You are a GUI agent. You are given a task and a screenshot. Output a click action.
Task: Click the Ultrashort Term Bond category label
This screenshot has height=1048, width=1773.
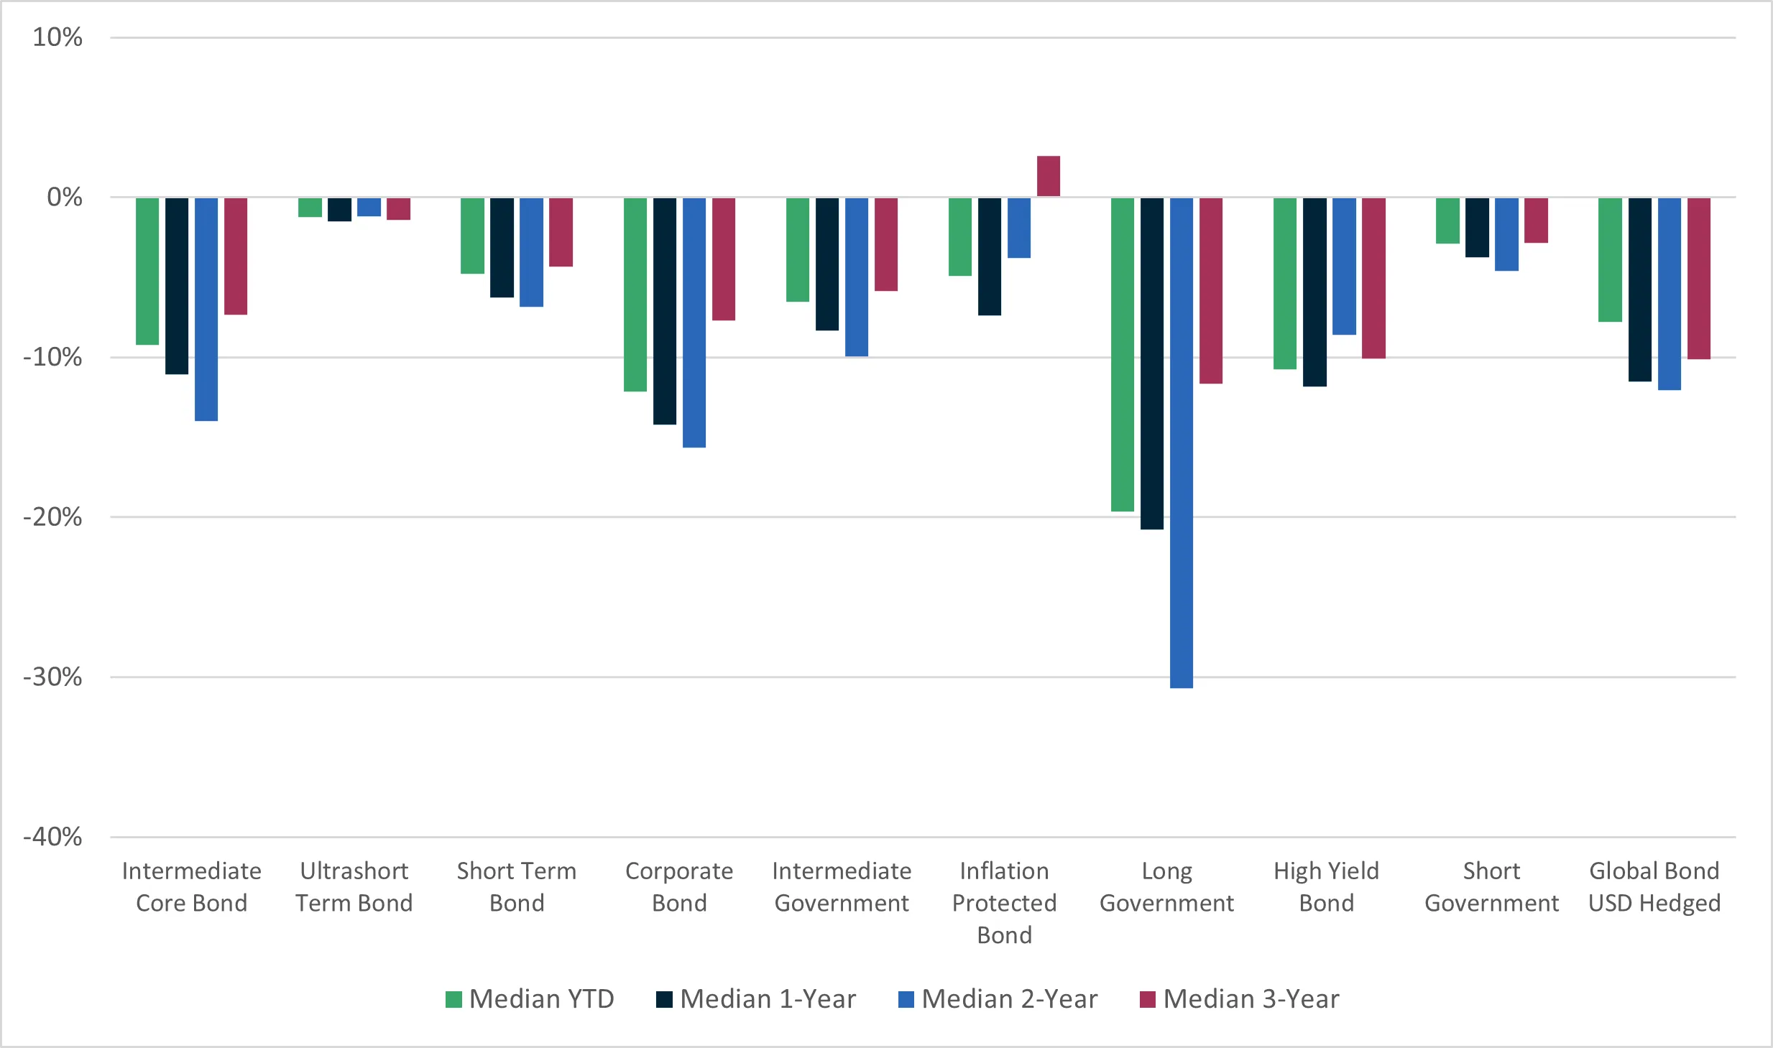point(354,886)
